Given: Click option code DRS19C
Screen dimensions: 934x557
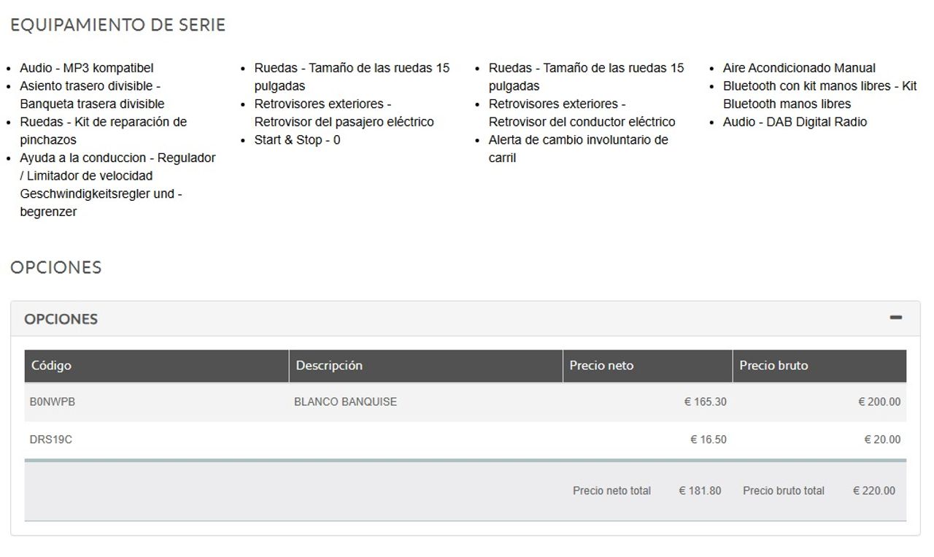Looking at the screenshot, I should [51, 439].
